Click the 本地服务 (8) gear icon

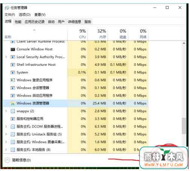pyautogui.click(x=13, y=150)
